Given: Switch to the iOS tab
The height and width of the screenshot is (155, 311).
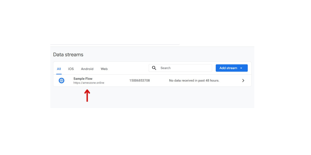Looking at the screenshot, I should coord(71,69).
